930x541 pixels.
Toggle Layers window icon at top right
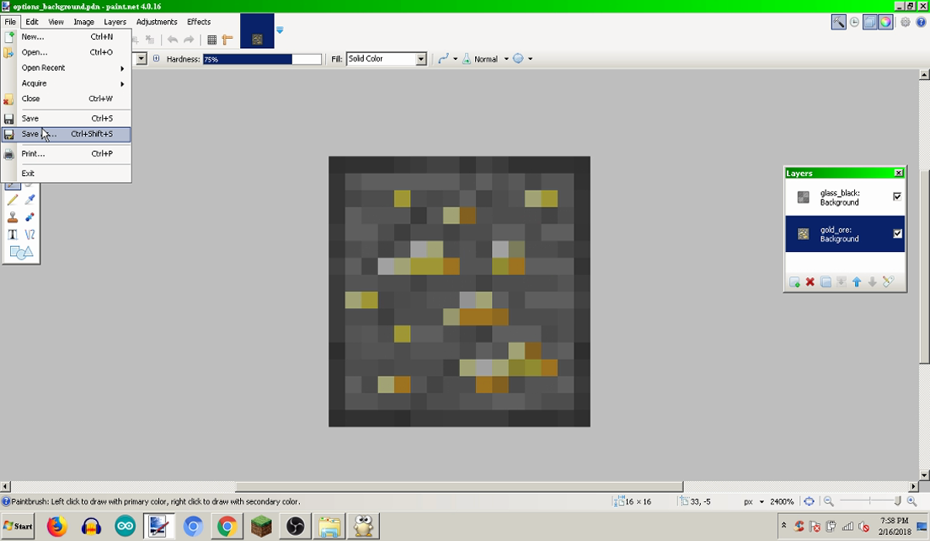[x=869, y=23]
